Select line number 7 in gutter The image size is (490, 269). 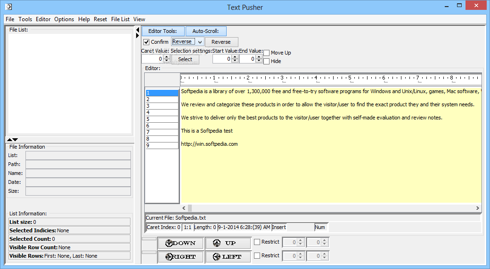[162, 132]
